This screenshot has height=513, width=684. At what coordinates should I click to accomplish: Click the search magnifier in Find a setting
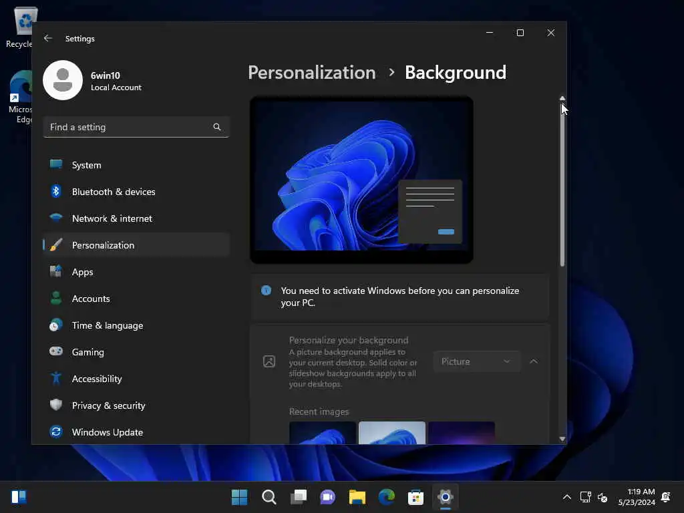click(217, 127)
